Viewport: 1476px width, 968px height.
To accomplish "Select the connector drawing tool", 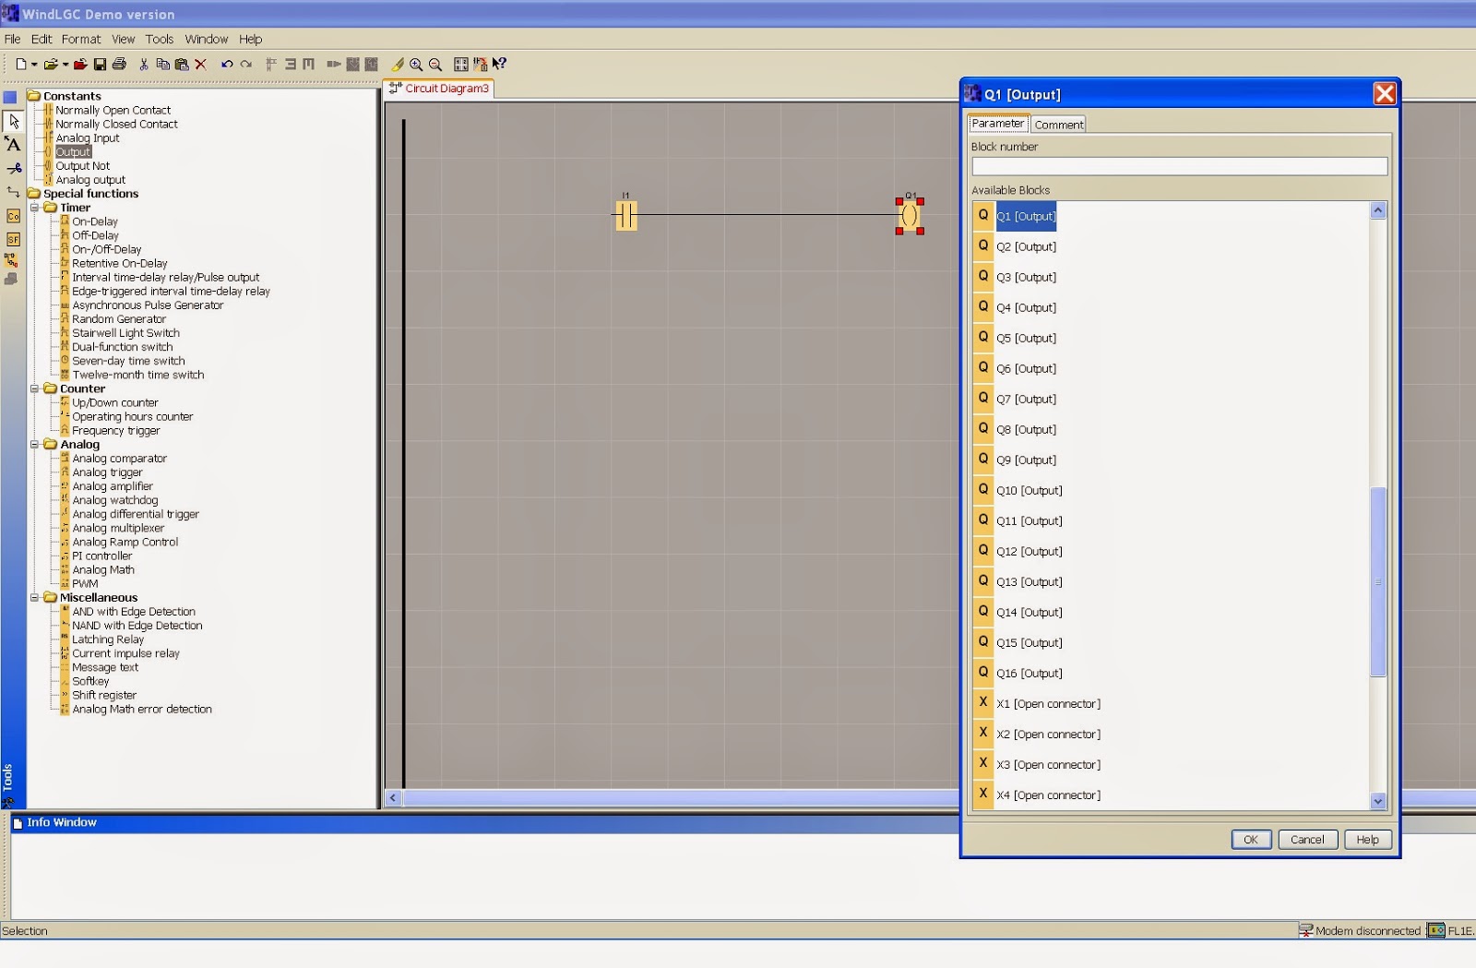I will click(x=13, y=192).
